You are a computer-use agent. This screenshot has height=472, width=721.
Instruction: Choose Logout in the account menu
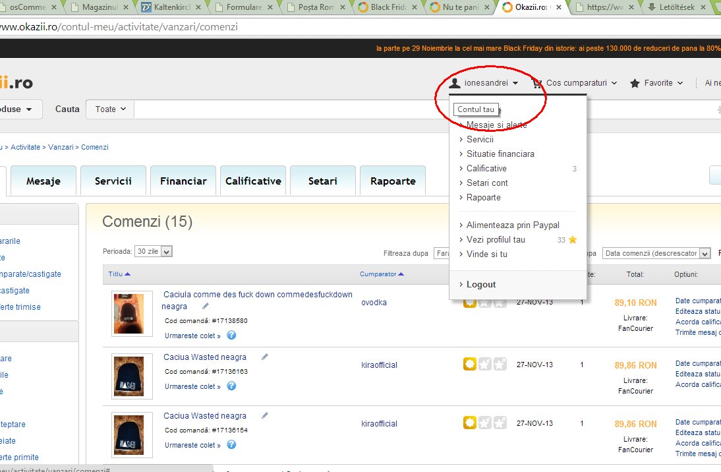[480, 284]
